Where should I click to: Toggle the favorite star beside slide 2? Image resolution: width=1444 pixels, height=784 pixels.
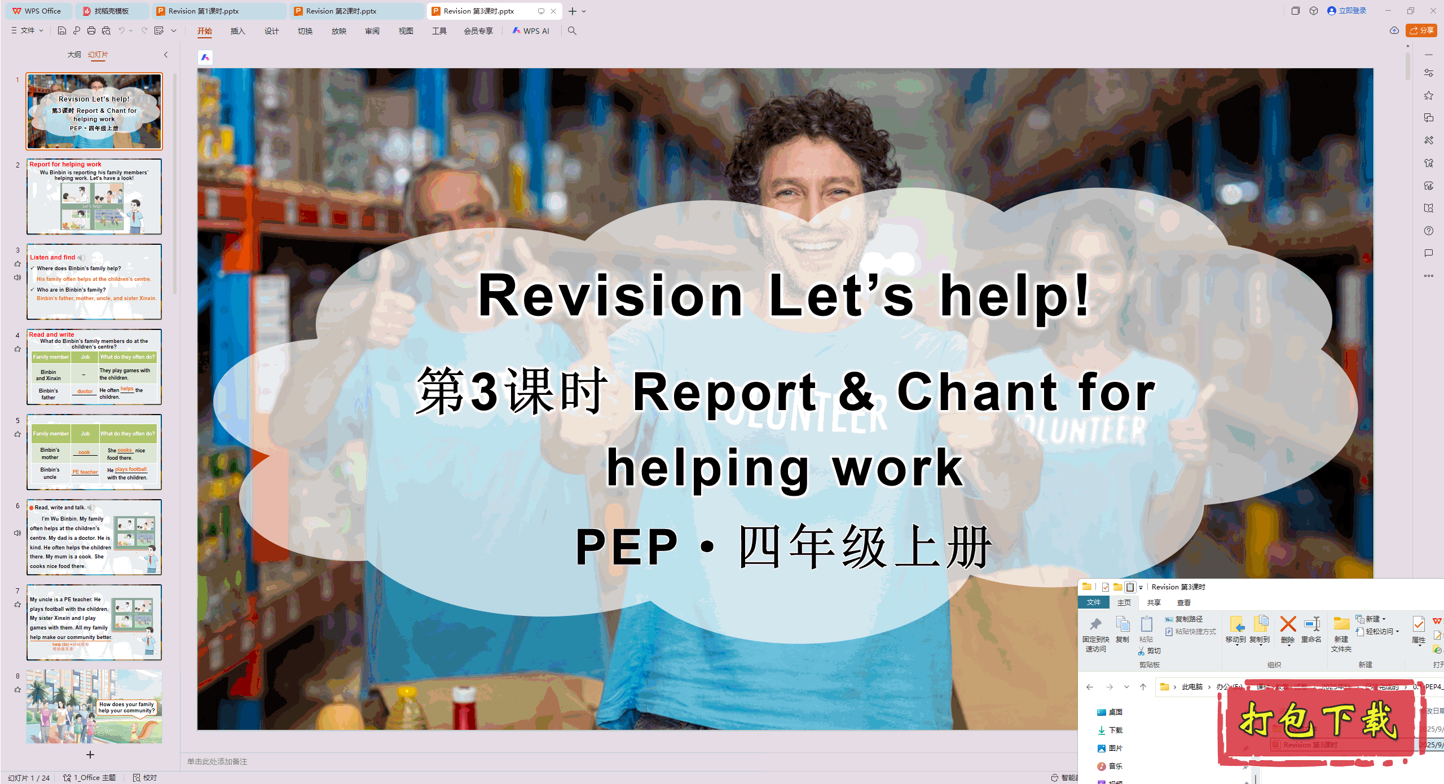click(17, 179)
